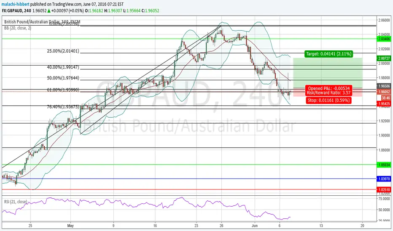Image resolution: width=393 pixels, height=231 pixels.
Task: Open the malachi-hibbert author link
Action: click(x=16, y=4)
